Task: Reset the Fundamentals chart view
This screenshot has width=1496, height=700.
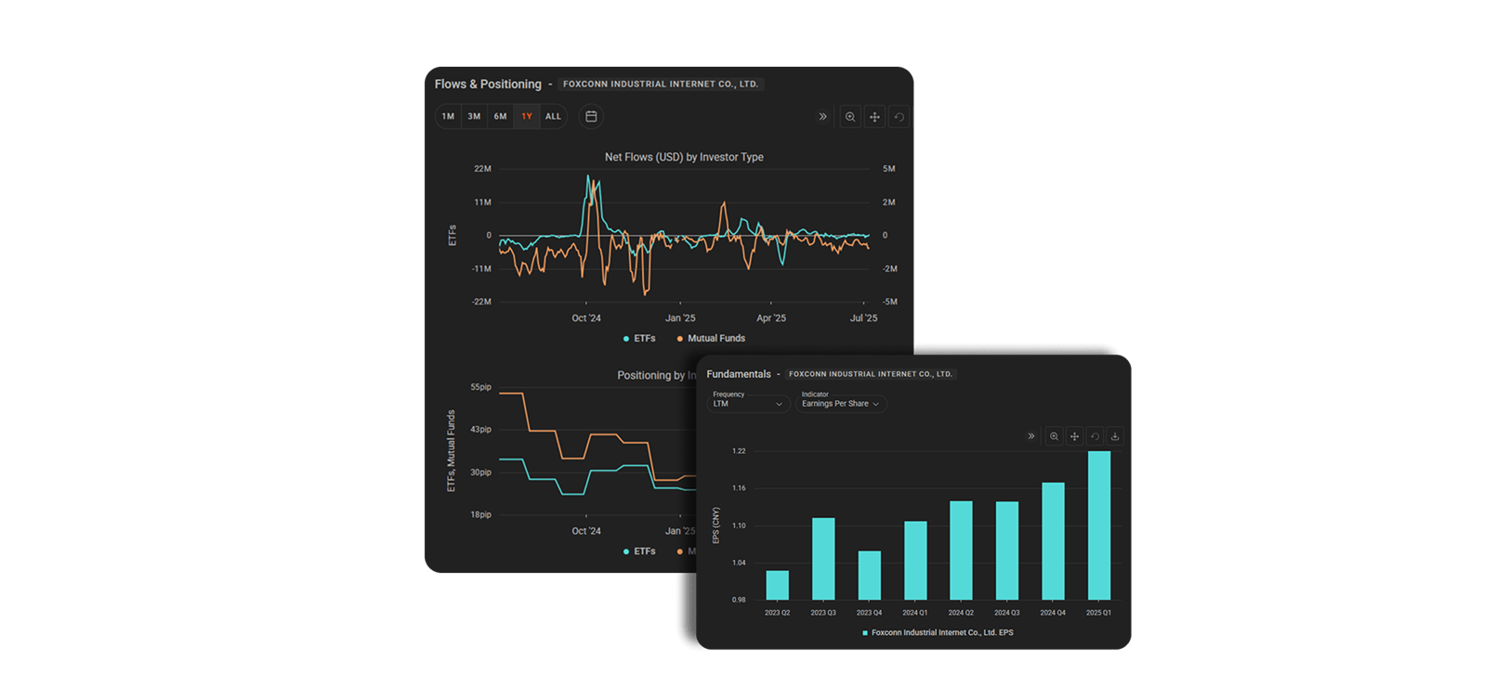Action: pos(1095,436)
